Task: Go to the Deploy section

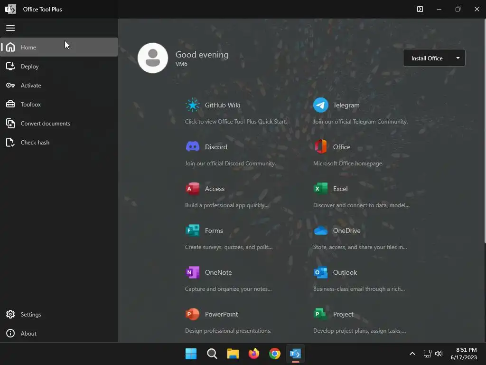Action: coord(59,66)
